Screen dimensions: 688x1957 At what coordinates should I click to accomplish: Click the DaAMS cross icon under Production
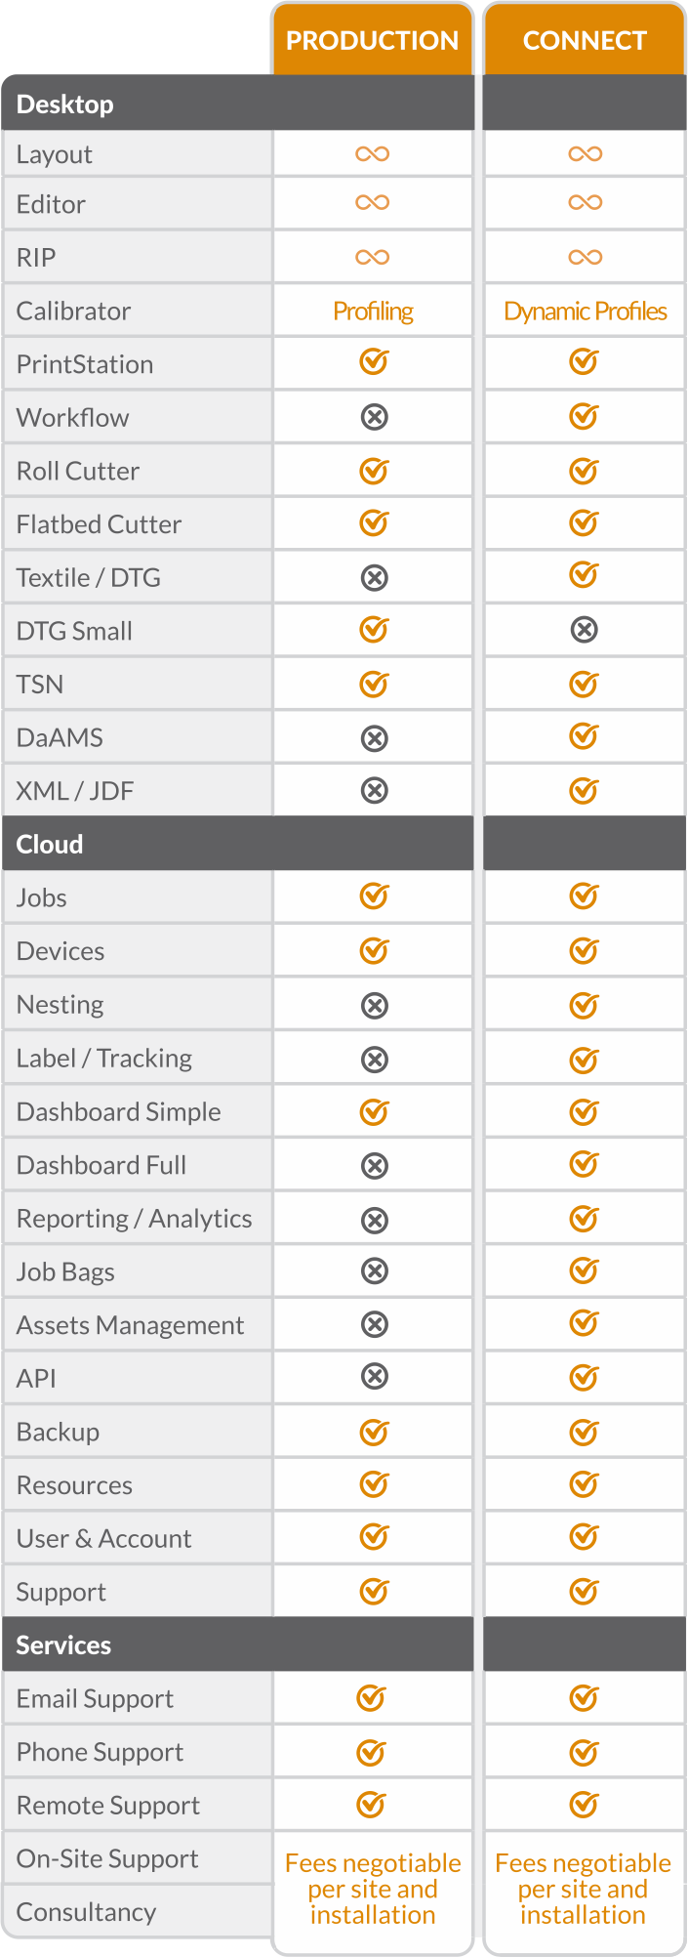click(x=374, y=738)
